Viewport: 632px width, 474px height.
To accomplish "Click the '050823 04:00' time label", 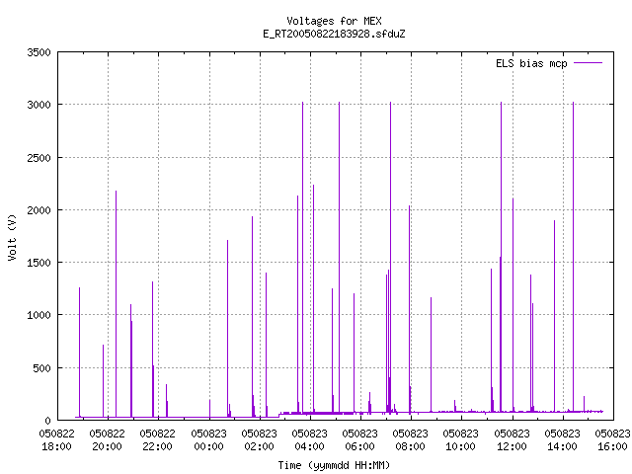I will coord(309,440).
